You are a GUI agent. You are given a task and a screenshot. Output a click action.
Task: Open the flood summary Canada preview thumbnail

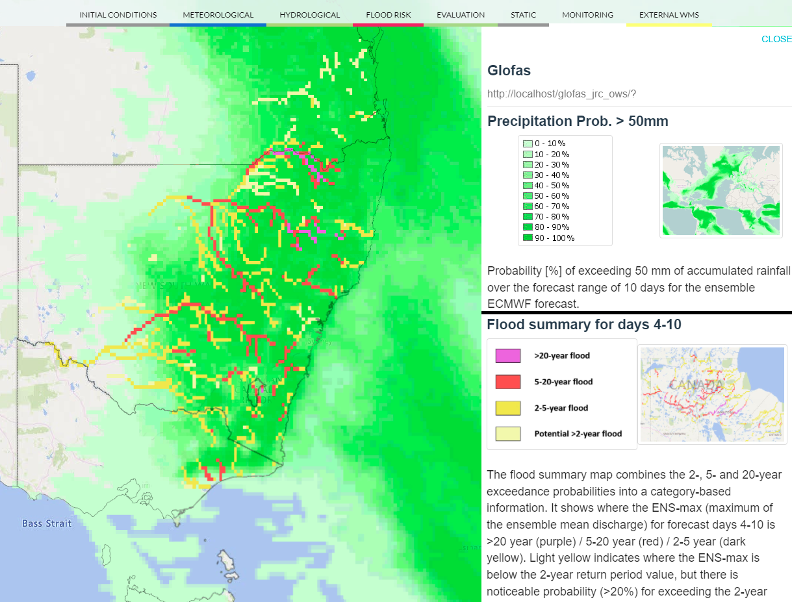712,394
